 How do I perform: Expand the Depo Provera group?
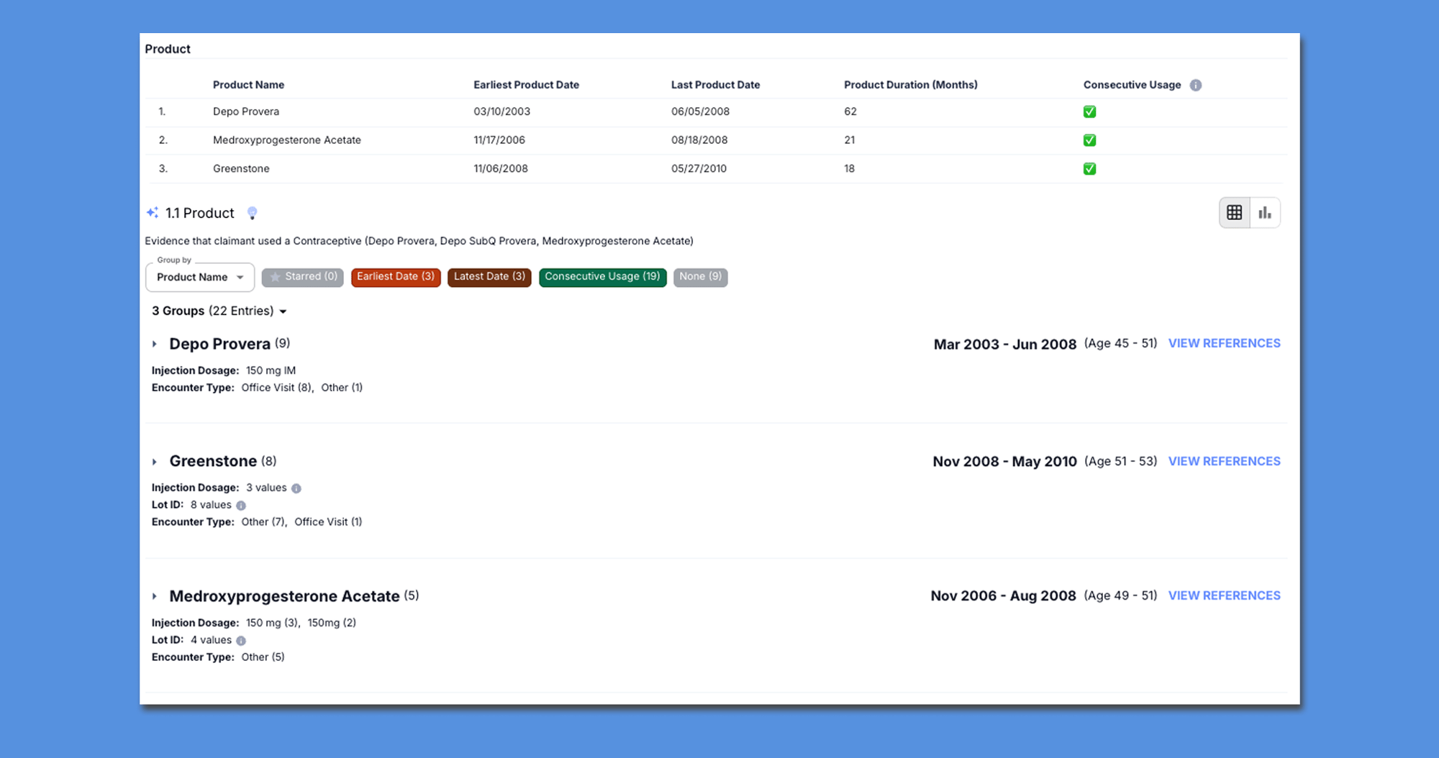[154, 344]
